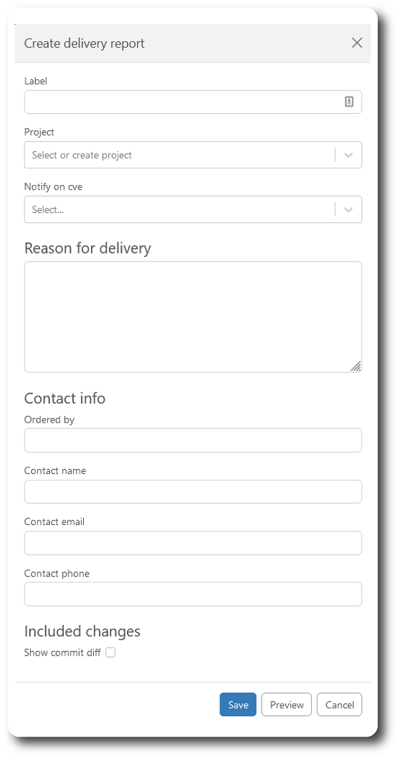
Task: Open the Select or create project combo box
Action: tap(193, 155)
